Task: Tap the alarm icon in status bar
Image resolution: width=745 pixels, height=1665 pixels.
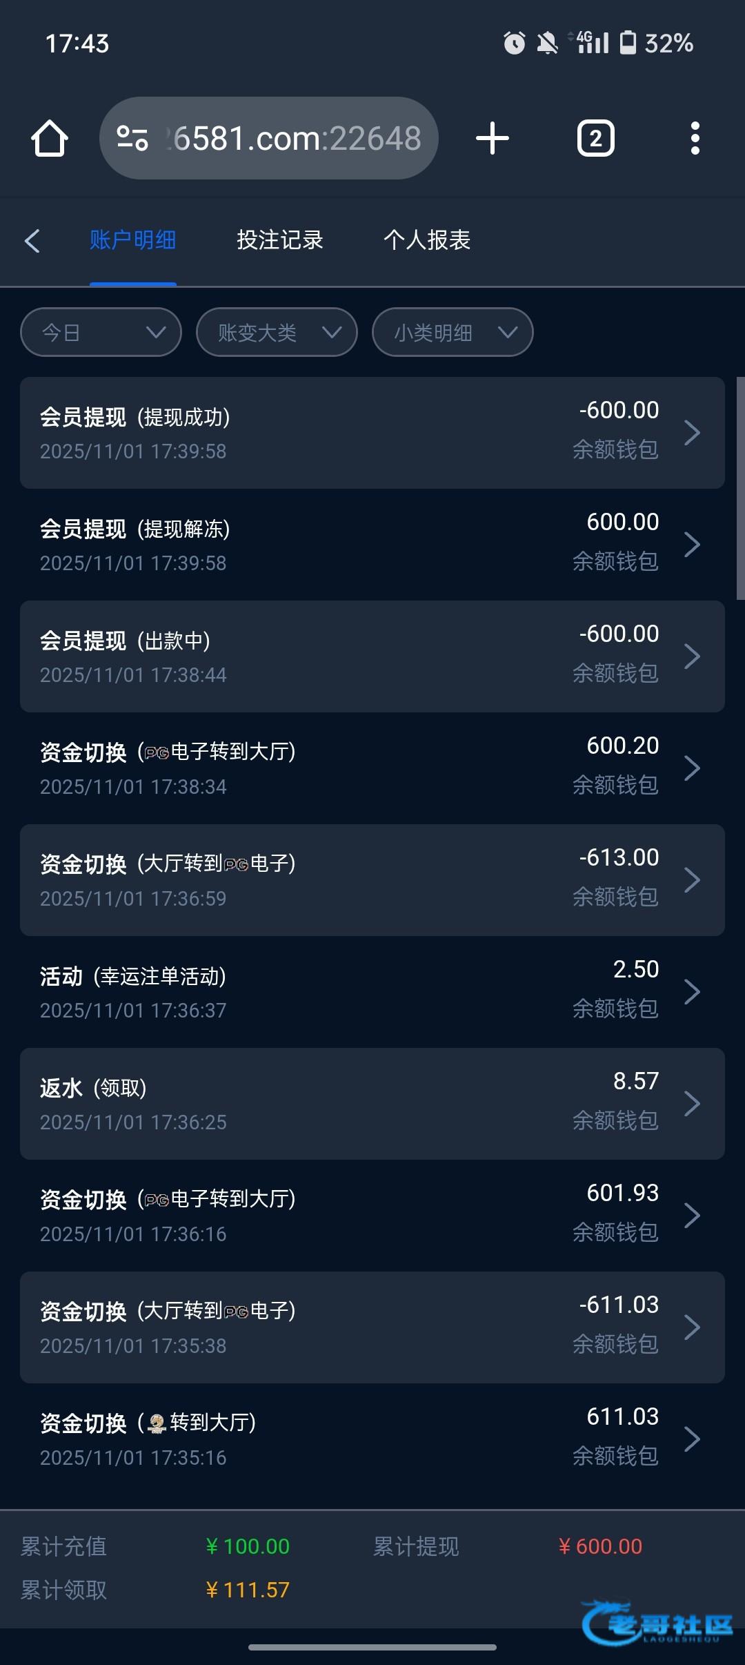Action: (514, 43)
